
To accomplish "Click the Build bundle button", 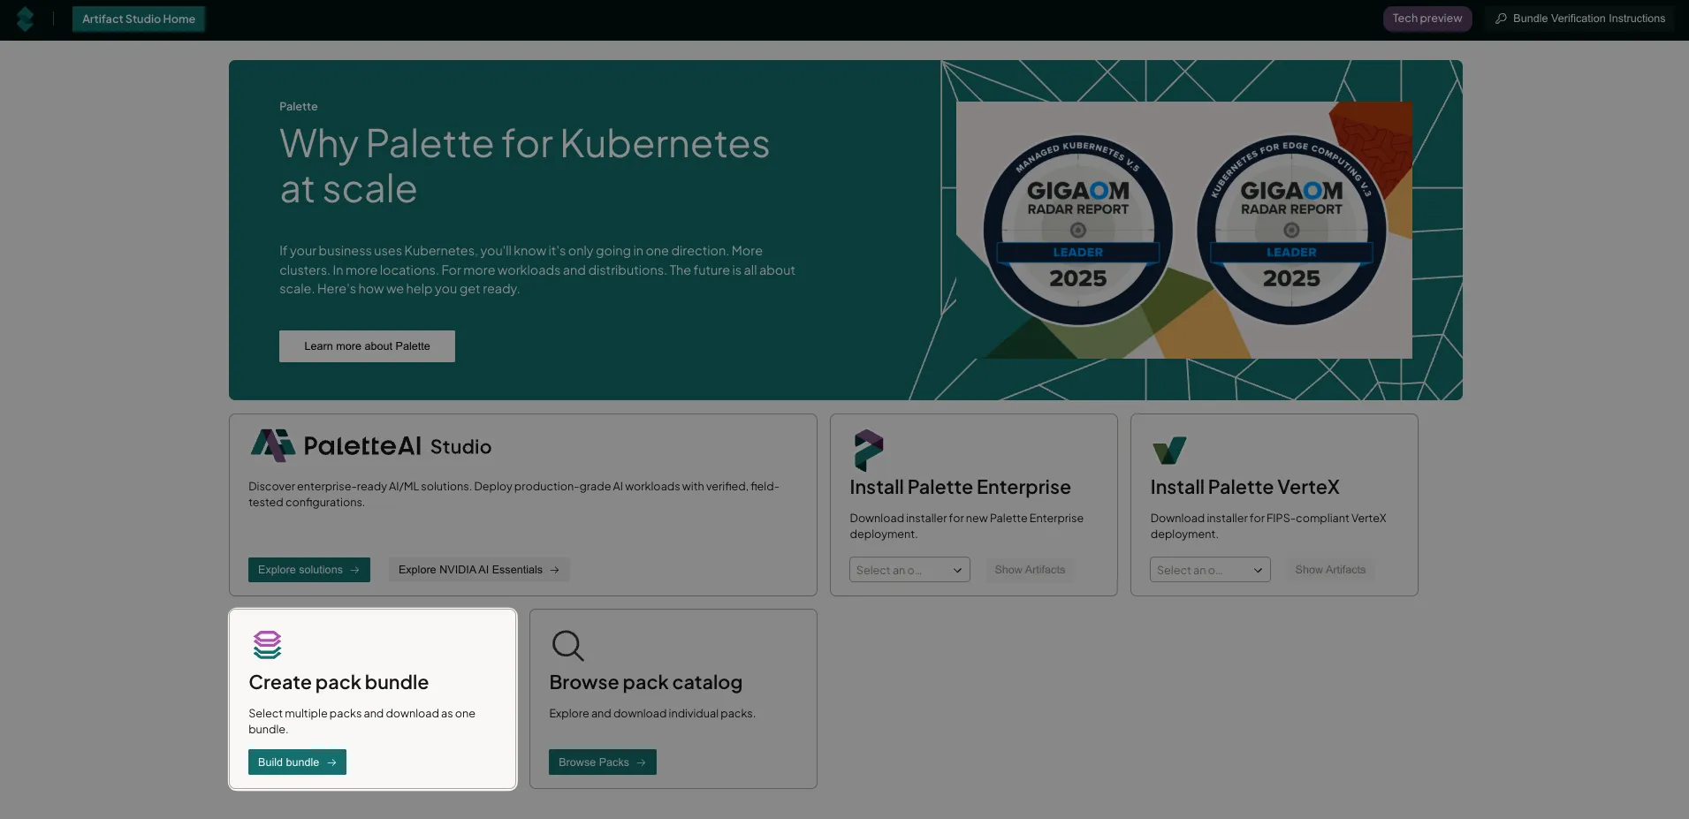I will point(296,762).
